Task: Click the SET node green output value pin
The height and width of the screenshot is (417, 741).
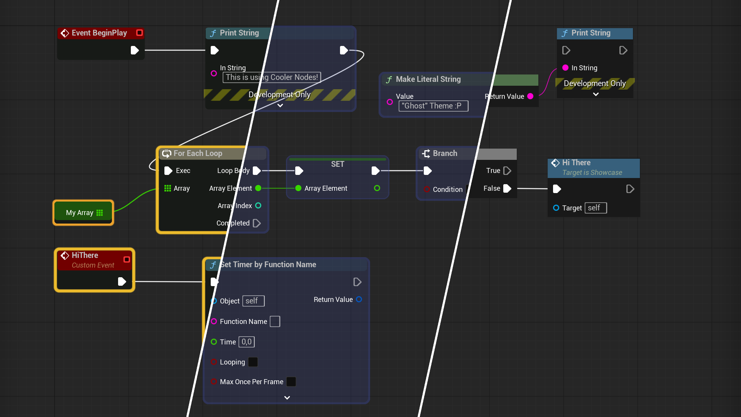Action: pos(377,188)
